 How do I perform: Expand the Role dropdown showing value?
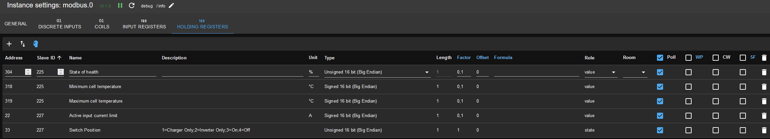click(600, 72)
